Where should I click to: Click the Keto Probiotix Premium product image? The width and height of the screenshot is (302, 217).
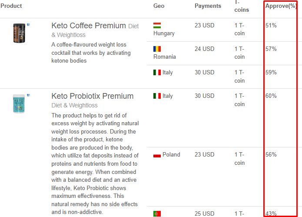tap(19, 103)
